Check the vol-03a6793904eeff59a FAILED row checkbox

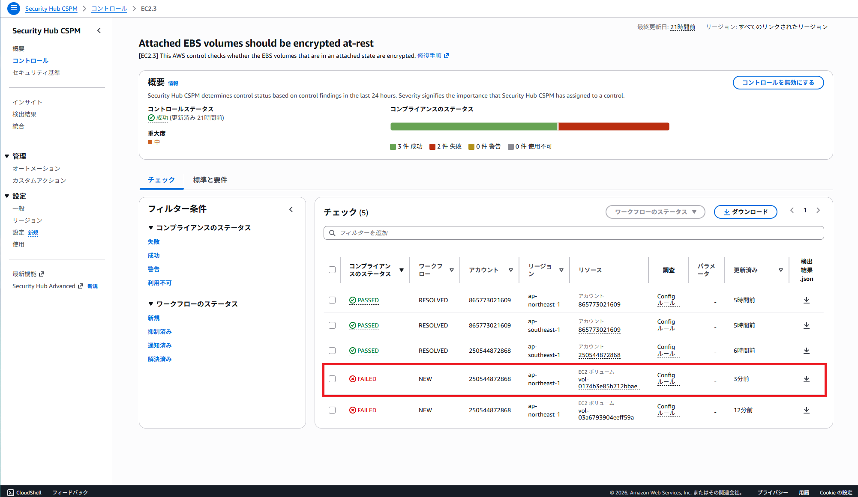click(332, 410)
